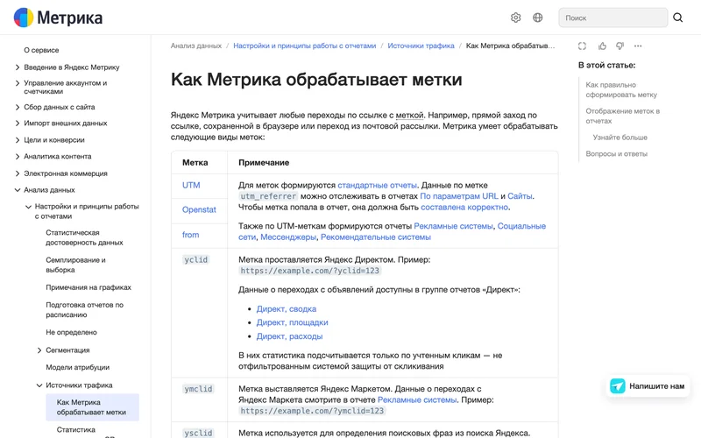Open Мессенджеры report link
The image size is (701, 438).
[288, 237]
